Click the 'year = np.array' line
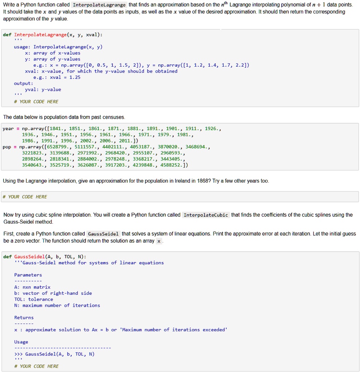Screen dimensions: 361x373 click(x=112, y=129)
